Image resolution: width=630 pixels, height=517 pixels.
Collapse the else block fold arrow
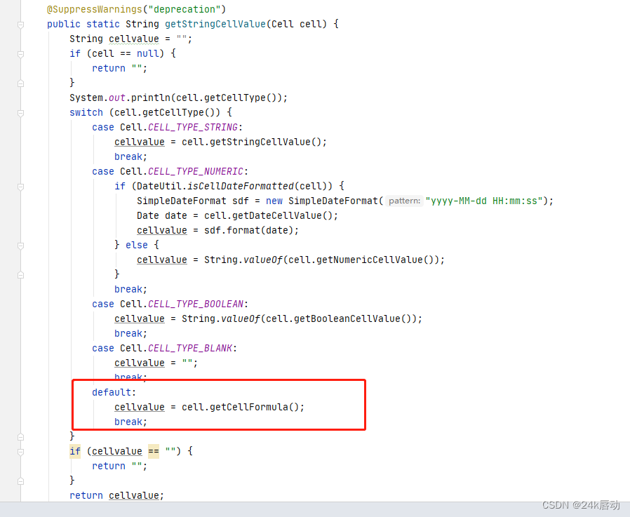point(21,245)
